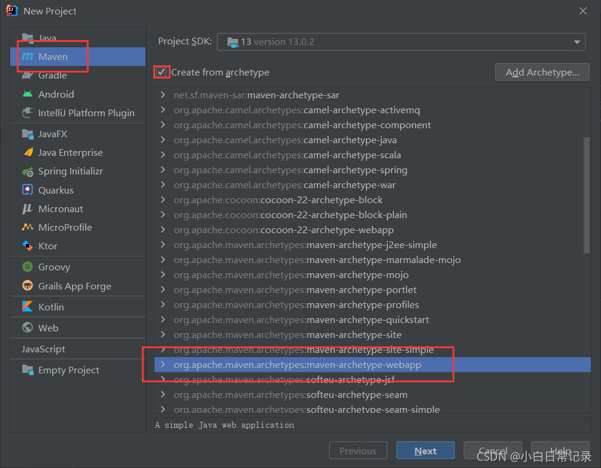
Task: Select the Maven icon in sidebar
Action: 28,56
